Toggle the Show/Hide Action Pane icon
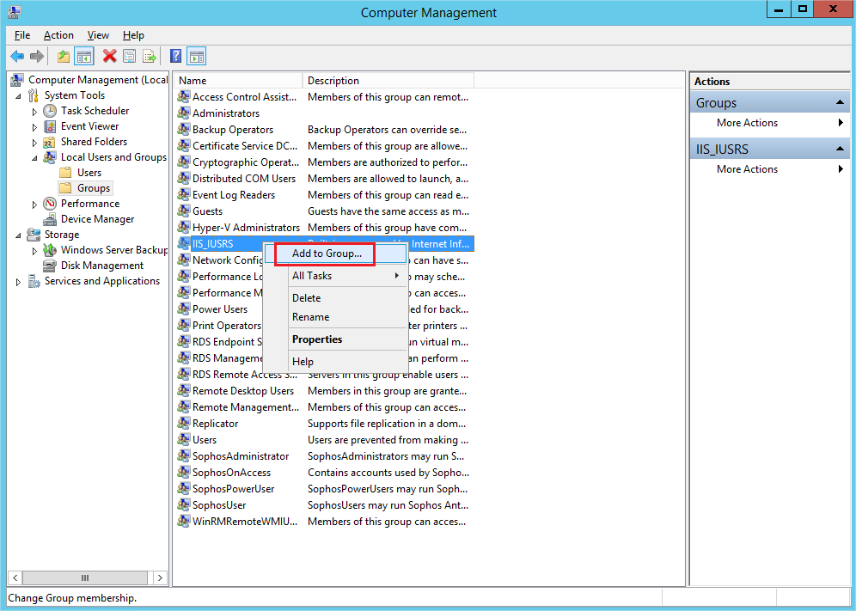This screenshot has height=611, width=856. (197, 57)
